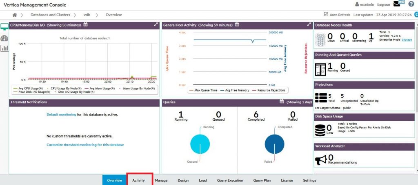This screenshot has width=418, height=185.
Task: Open calendar icon in the Queries panel
Action: point(282,102)
